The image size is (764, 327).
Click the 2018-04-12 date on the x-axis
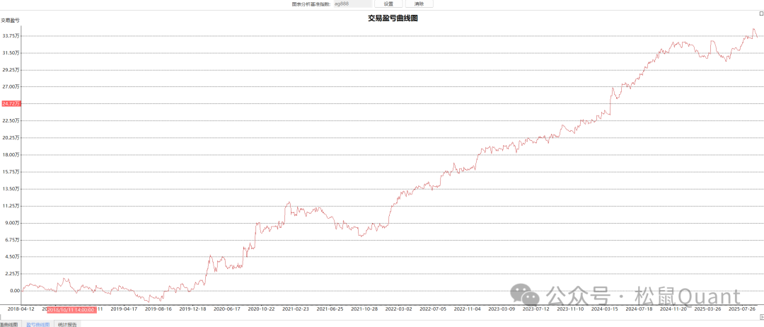pyautogui.click(x=21, y=309)
